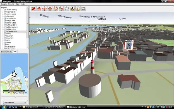Click the Feedback button
Image resolution: width=174 pixels, height=109 pixels.
coord(83,9)
